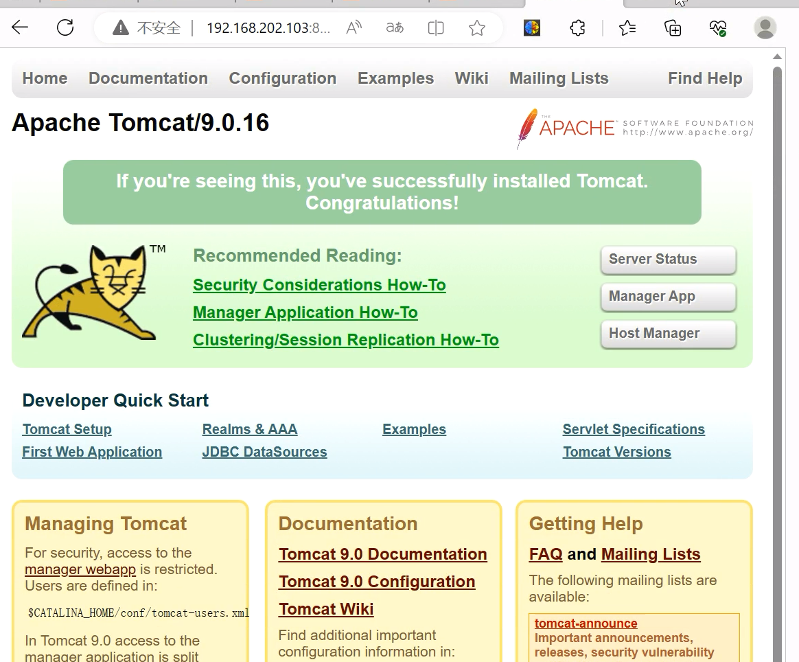
Task: Open Tomcat 9.0 Configuration link
Action: click(x=377, y=582)
